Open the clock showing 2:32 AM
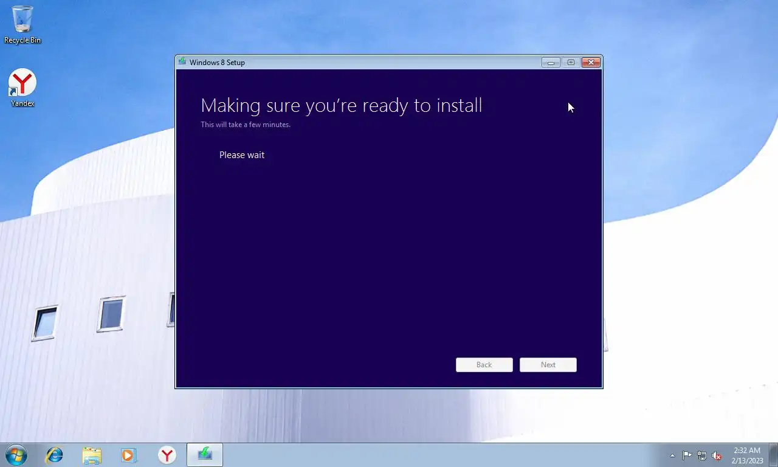This screenshot has height=467, width=778. coord(747,455)
